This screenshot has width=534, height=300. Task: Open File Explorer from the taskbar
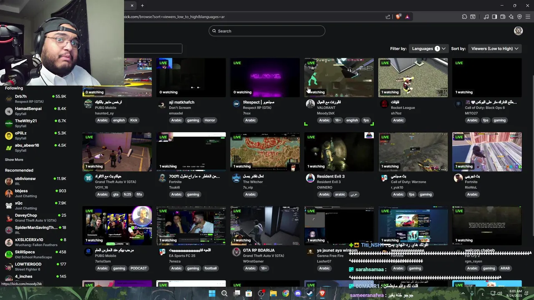click(273, 293)
